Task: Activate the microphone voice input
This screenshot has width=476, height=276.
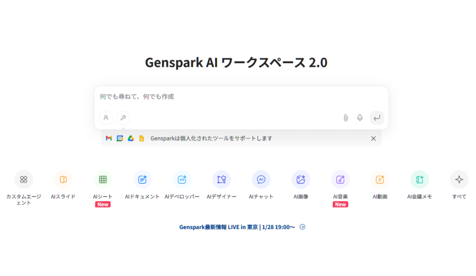Action: click(360, 118)
